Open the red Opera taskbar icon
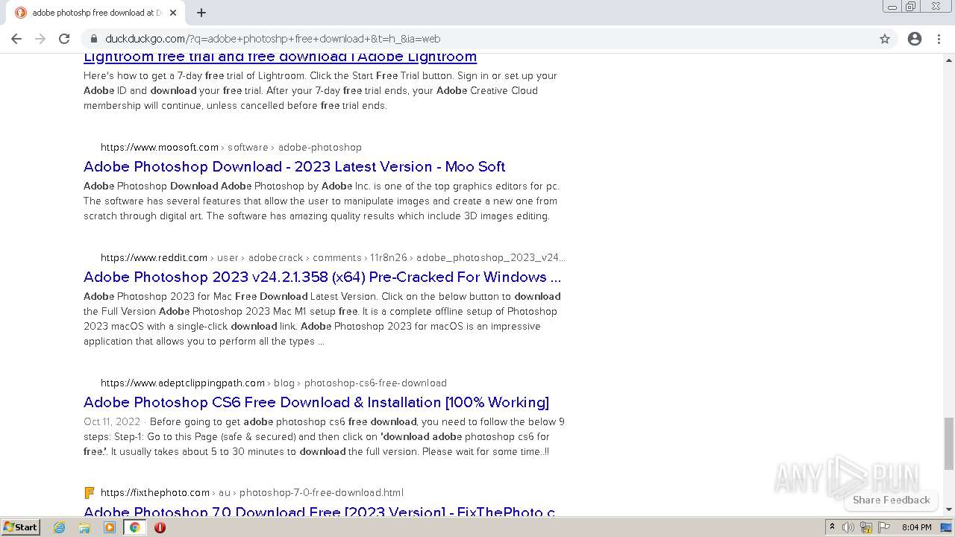Viewport: 955px width, 537px height. click(160, 527)
